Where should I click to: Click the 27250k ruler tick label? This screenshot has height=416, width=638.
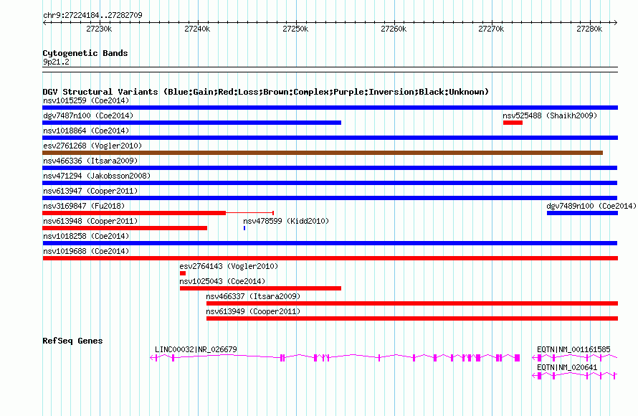[295, 29]
